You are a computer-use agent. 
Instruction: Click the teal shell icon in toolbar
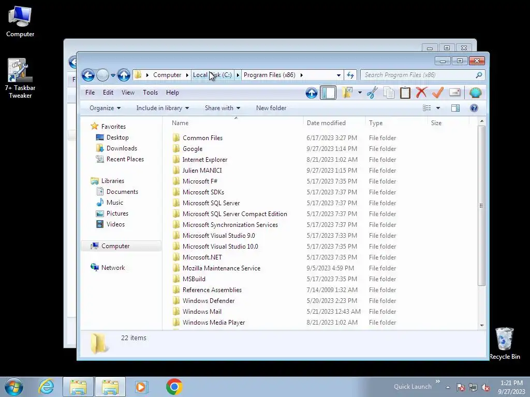475,93
